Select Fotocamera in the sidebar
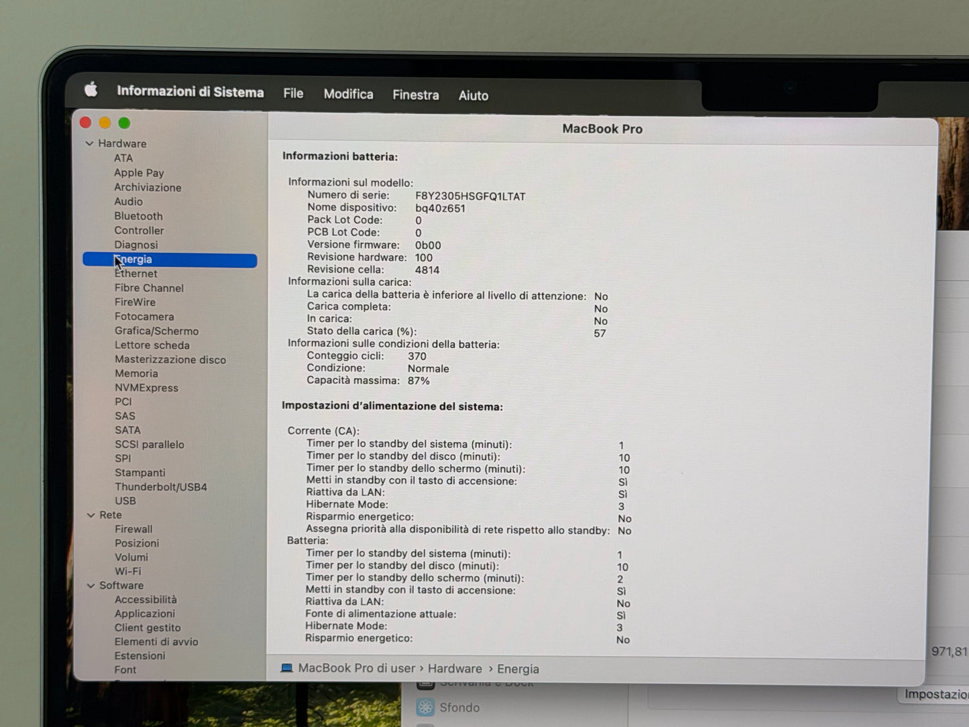 (x=144, y=317)
